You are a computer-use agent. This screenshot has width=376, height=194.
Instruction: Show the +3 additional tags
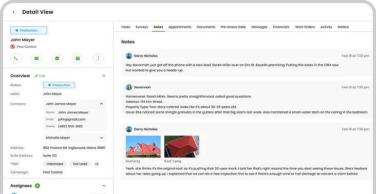click(x=97, y=164)
